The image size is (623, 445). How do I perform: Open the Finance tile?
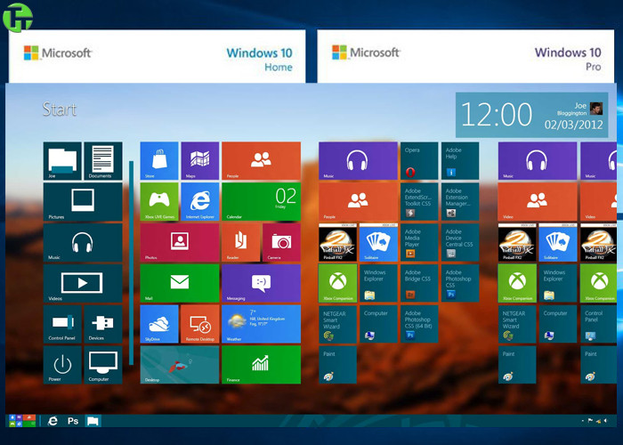click(261, 365)
